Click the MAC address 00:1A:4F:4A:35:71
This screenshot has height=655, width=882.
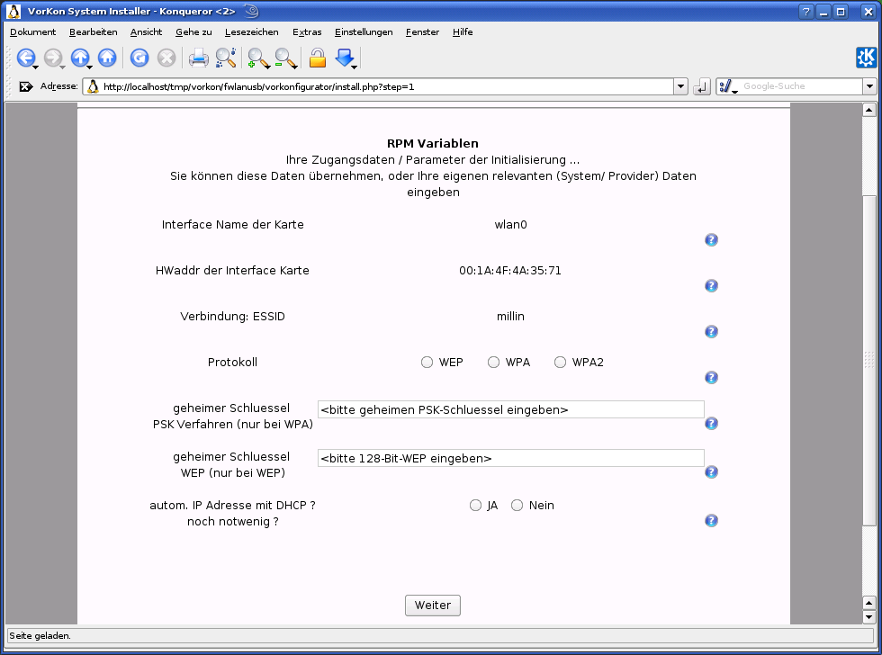click(510, 271)
